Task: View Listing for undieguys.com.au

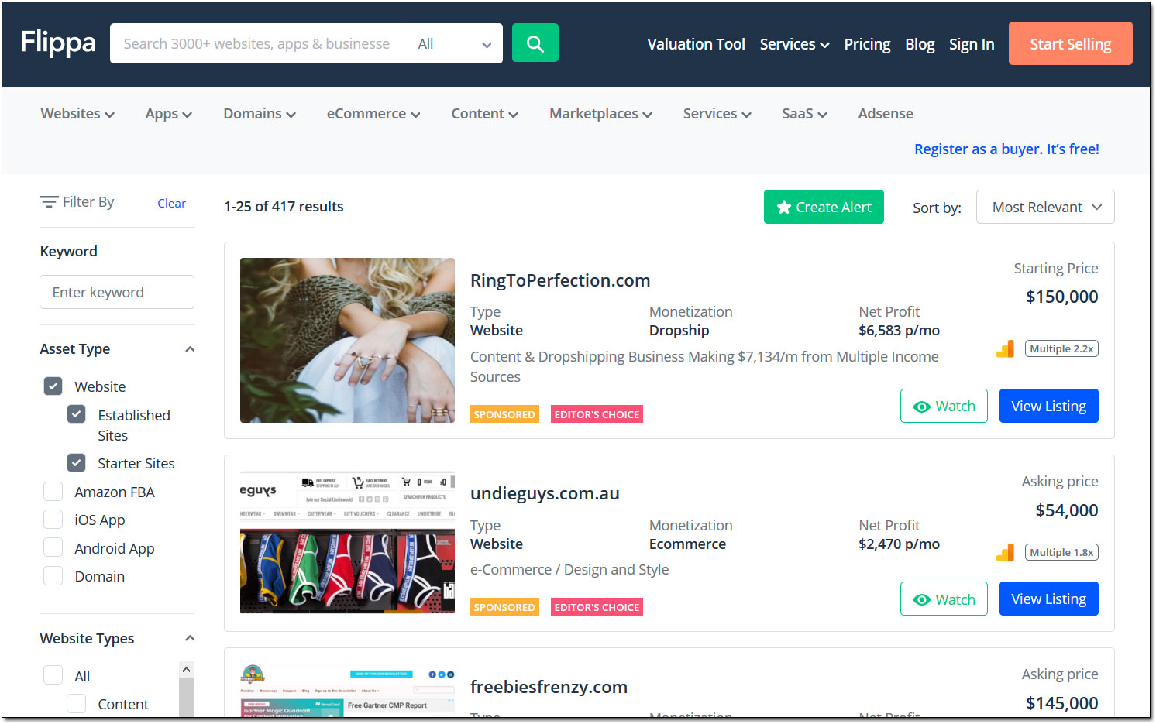Action: point(1049,599)
